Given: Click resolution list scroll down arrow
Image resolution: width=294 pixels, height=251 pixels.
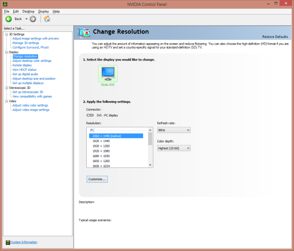Looking at the screenshot, I should tap(150, 165).
